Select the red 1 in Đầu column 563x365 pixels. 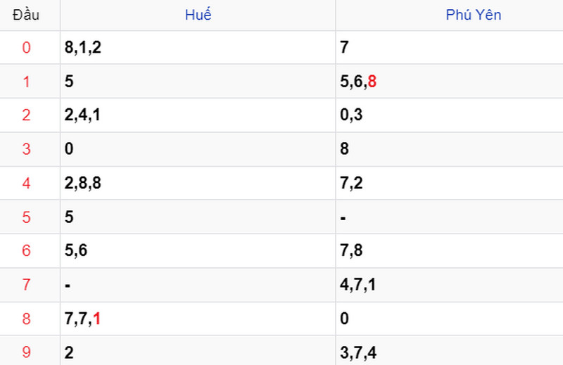[26, 82]
